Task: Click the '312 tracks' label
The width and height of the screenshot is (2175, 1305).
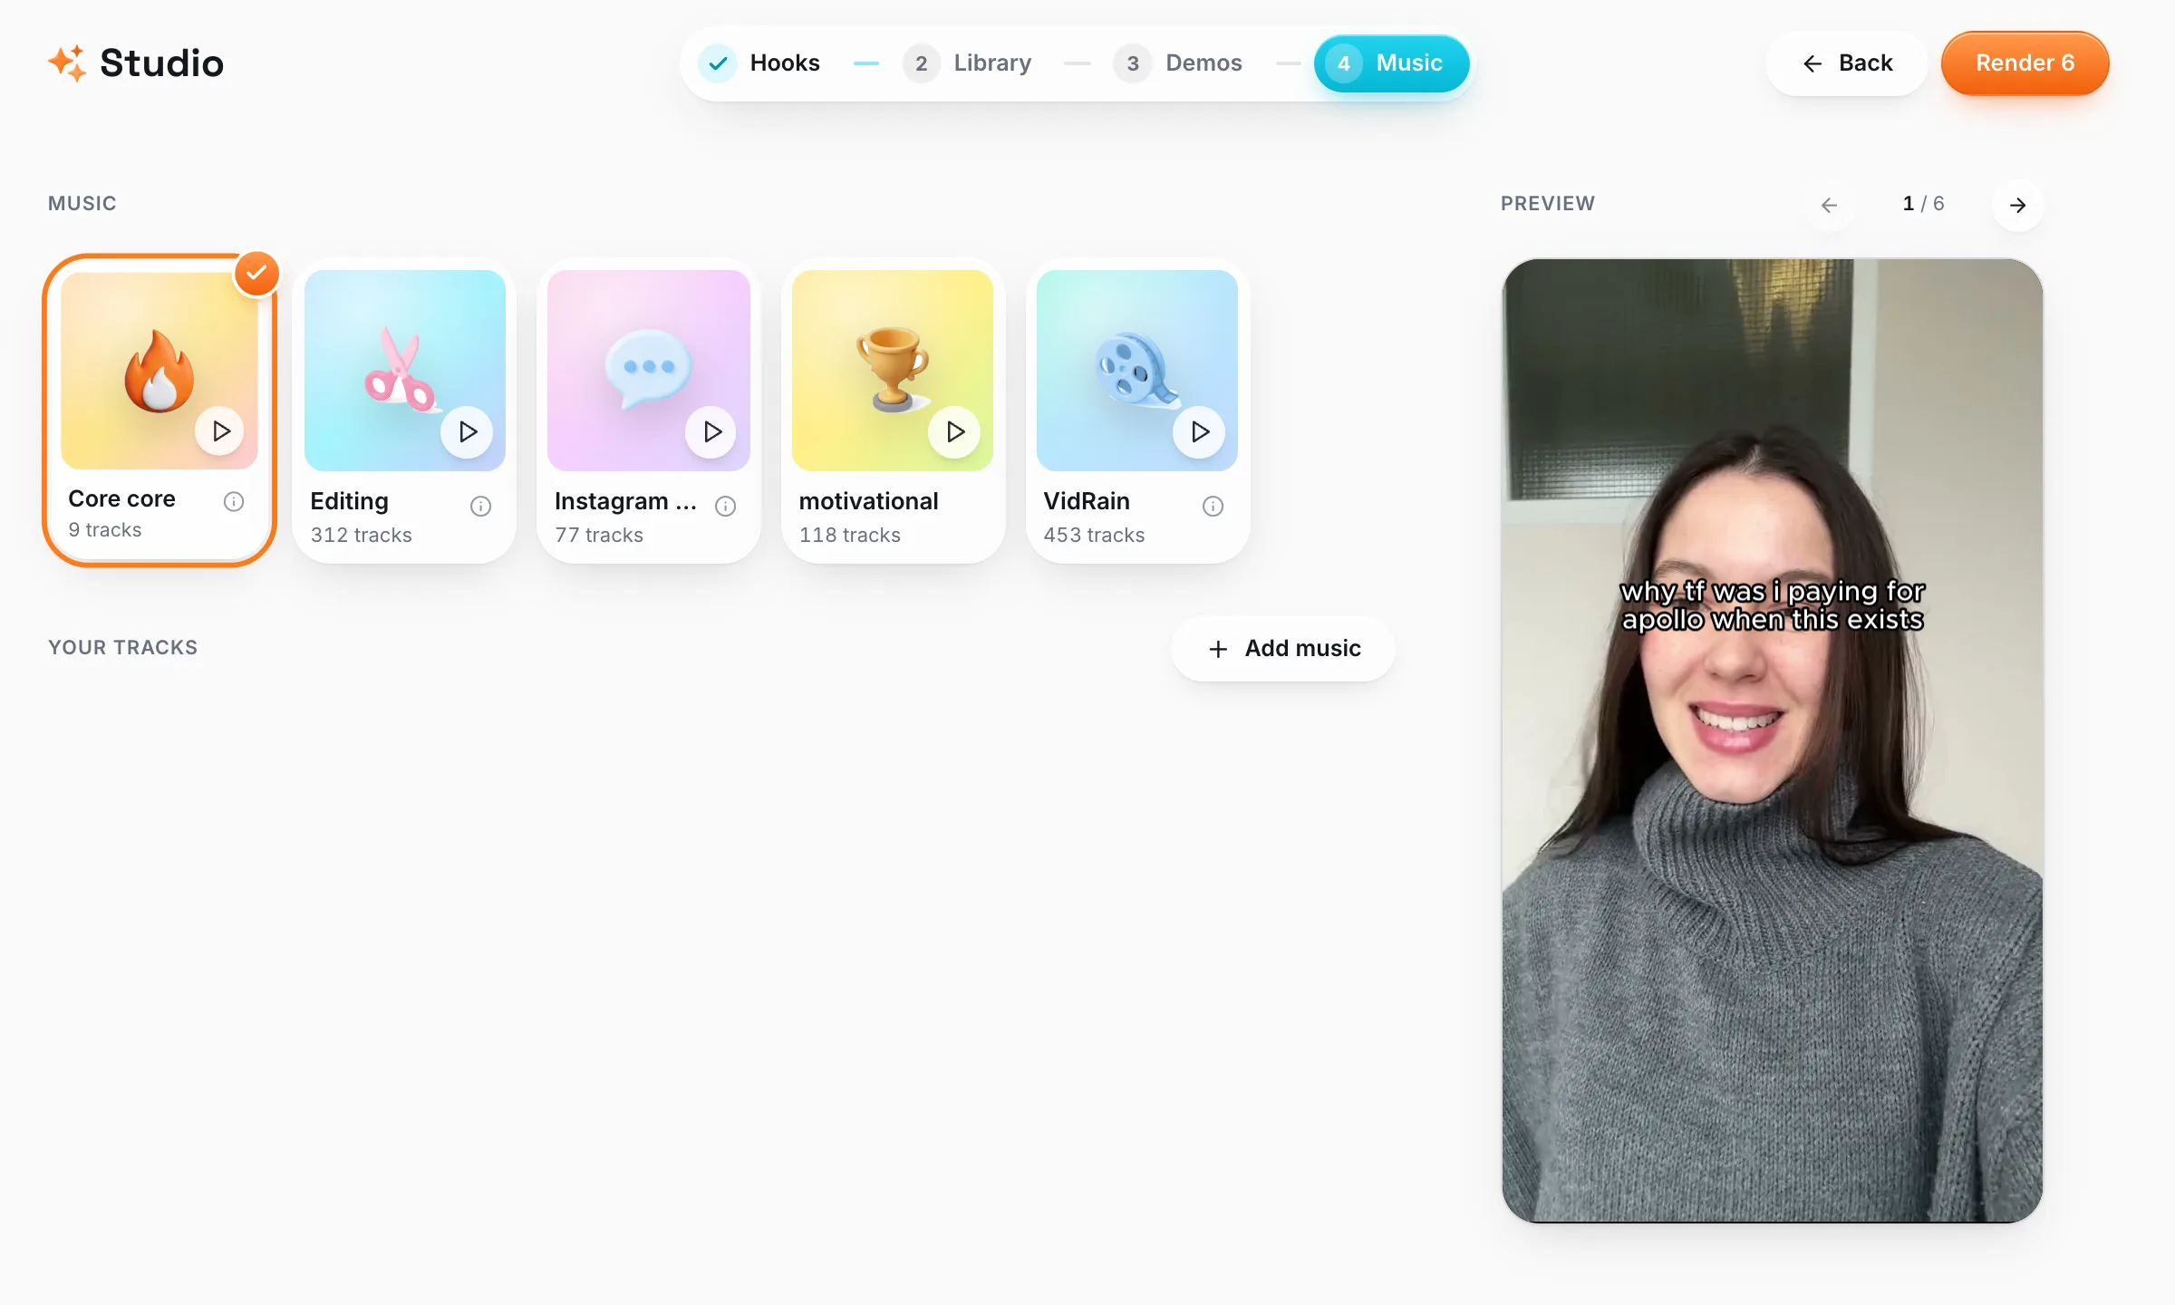Action: tap(362, 535)
